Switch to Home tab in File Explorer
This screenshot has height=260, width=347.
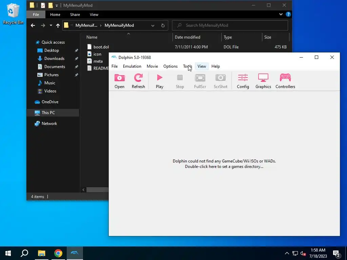pos(55,15)
